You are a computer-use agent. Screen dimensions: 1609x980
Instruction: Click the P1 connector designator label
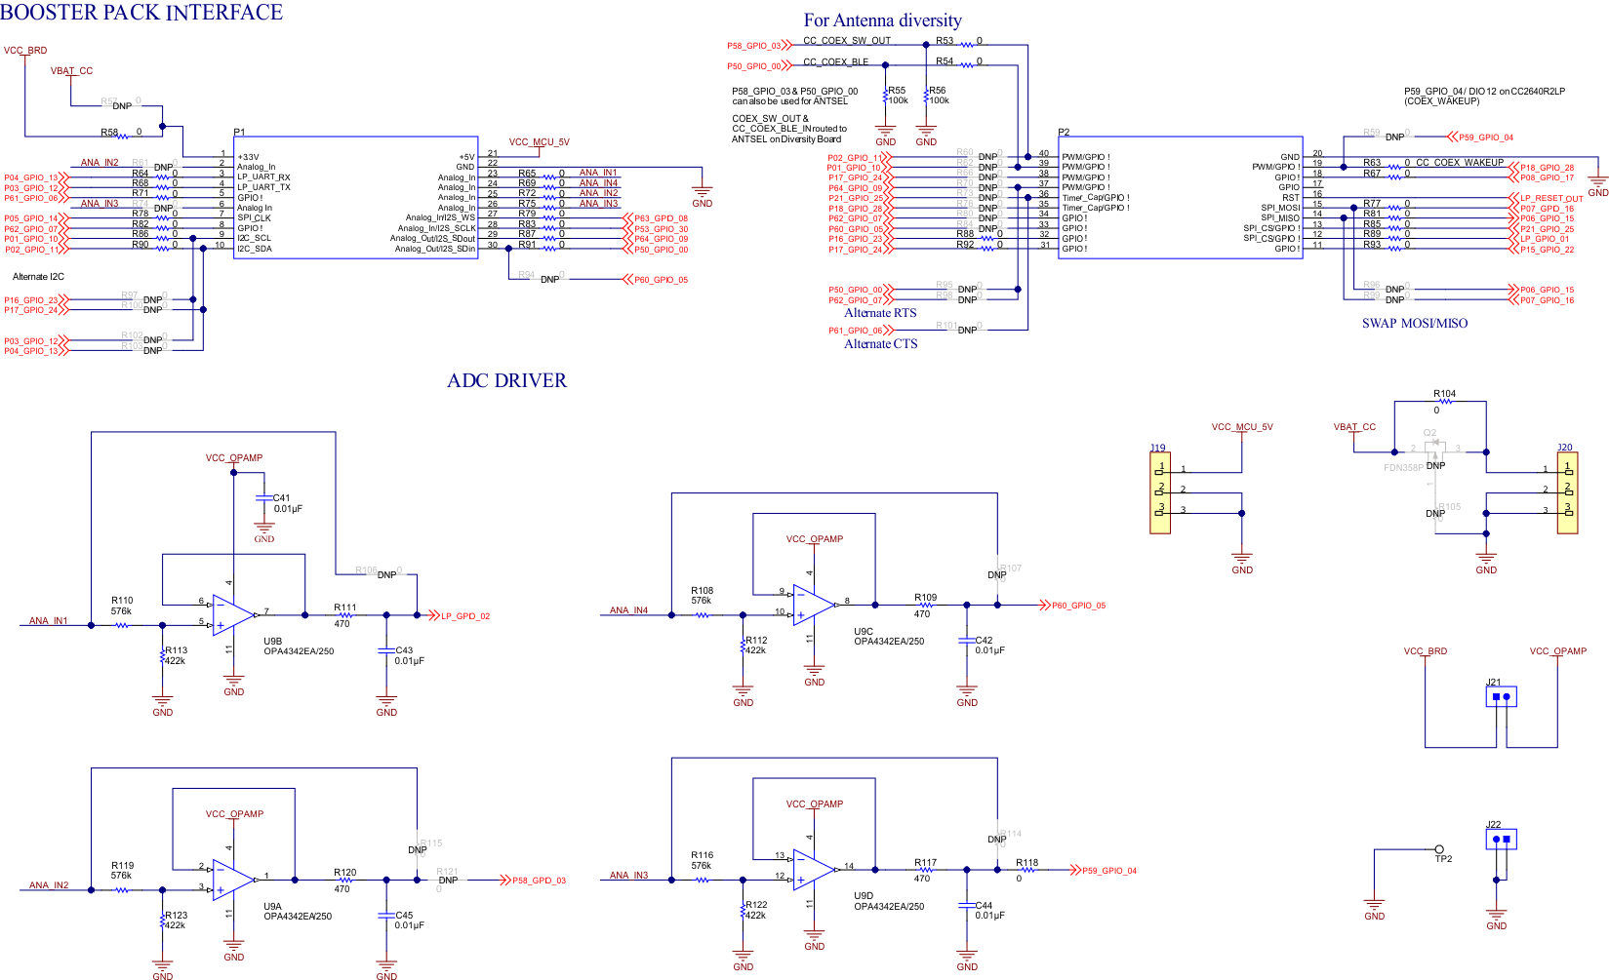tap(239, 132)
